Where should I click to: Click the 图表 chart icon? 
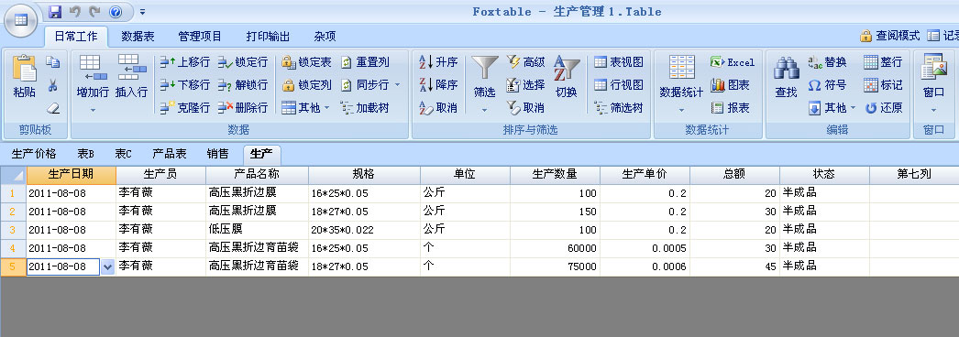pyautogui.click(x=717, y=85)
